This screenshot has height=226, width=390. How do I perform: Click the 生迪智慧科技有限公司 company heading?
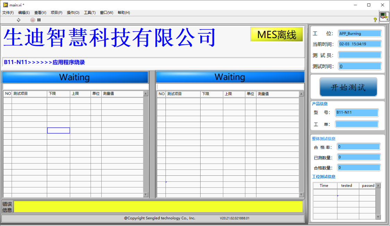click(x=109, y=37)
